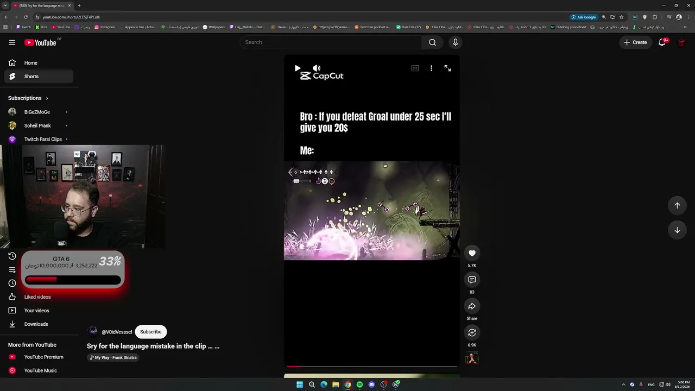Go to the YouTube logo home link
The width and height of the screenshot is (695, 391).
point(40,42)
